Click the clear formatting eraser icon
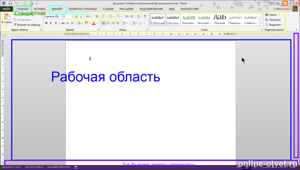Screen dimensions: 300x170 (x=97, y=17)
